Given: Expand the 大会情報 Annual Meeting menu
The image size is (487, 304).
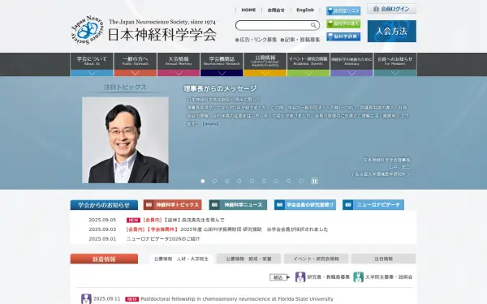Looking at the screenshot, I should click(179, 65).
